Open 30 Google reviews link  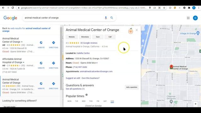coord(89,43)
